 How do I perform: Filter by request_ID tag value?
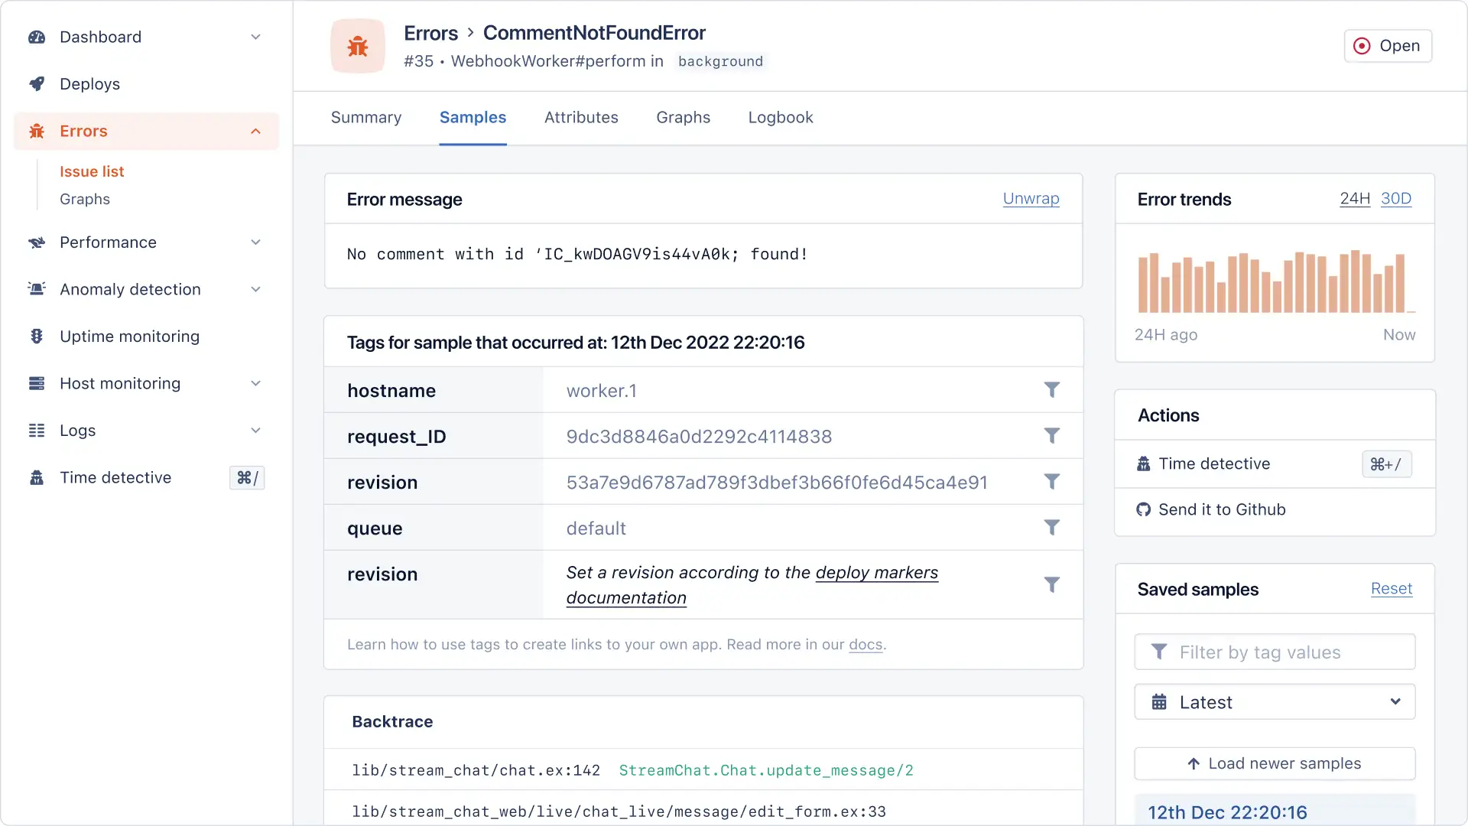(1052, 436)
